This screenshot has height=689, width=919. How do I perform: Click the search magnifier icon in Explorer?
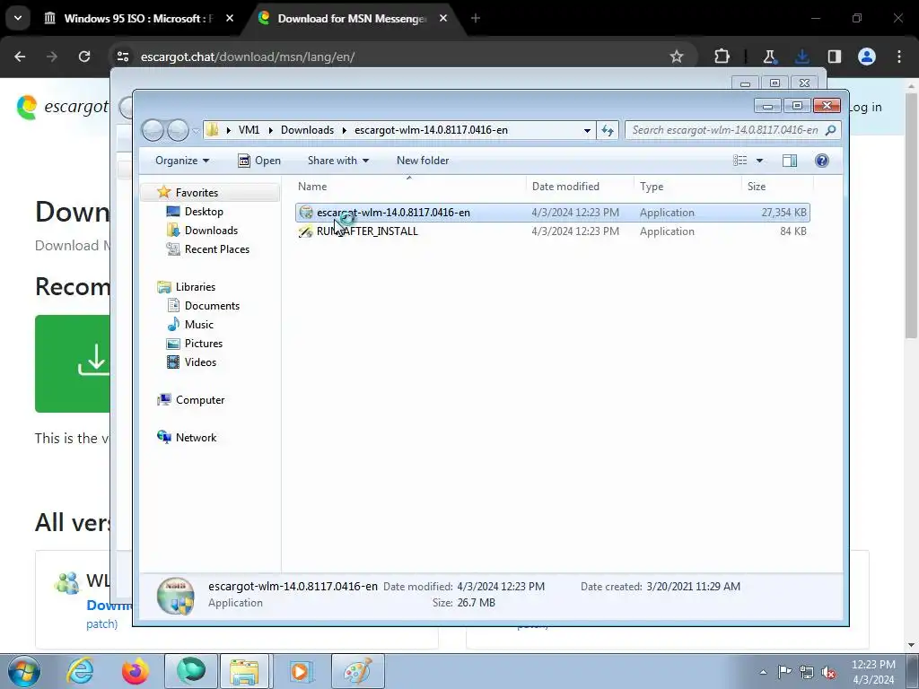coord(830,130)
